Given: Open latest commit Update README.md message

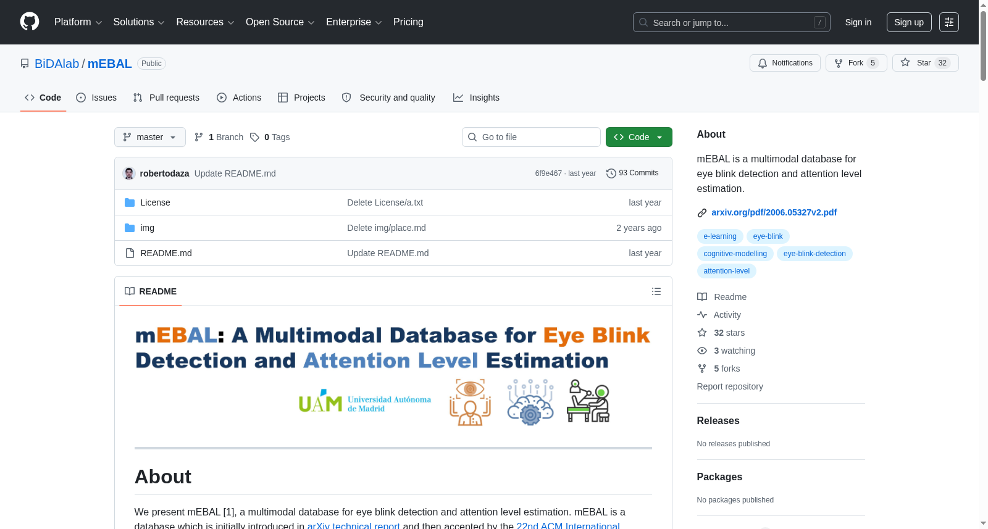Looking at the screenshot, I should (235, 173).
